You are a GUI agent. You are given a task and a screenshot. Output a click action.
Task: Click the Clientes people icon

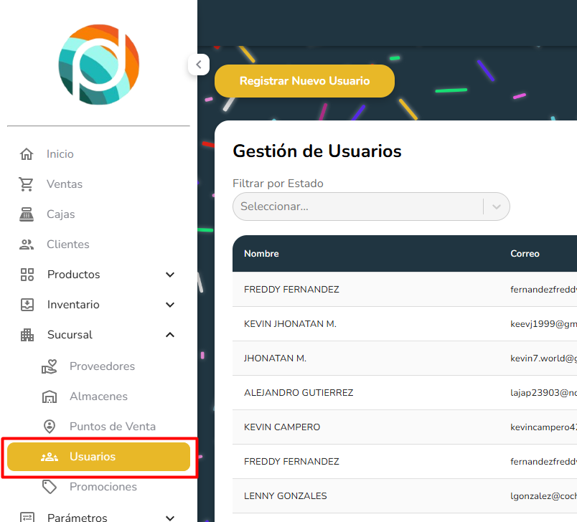(27, 245)
